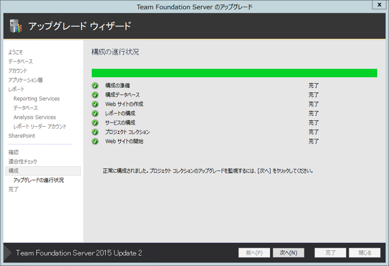Select the highlighted 構成 step in the sidebar
The height and width of the screenshot is (266, 389).
43,171
